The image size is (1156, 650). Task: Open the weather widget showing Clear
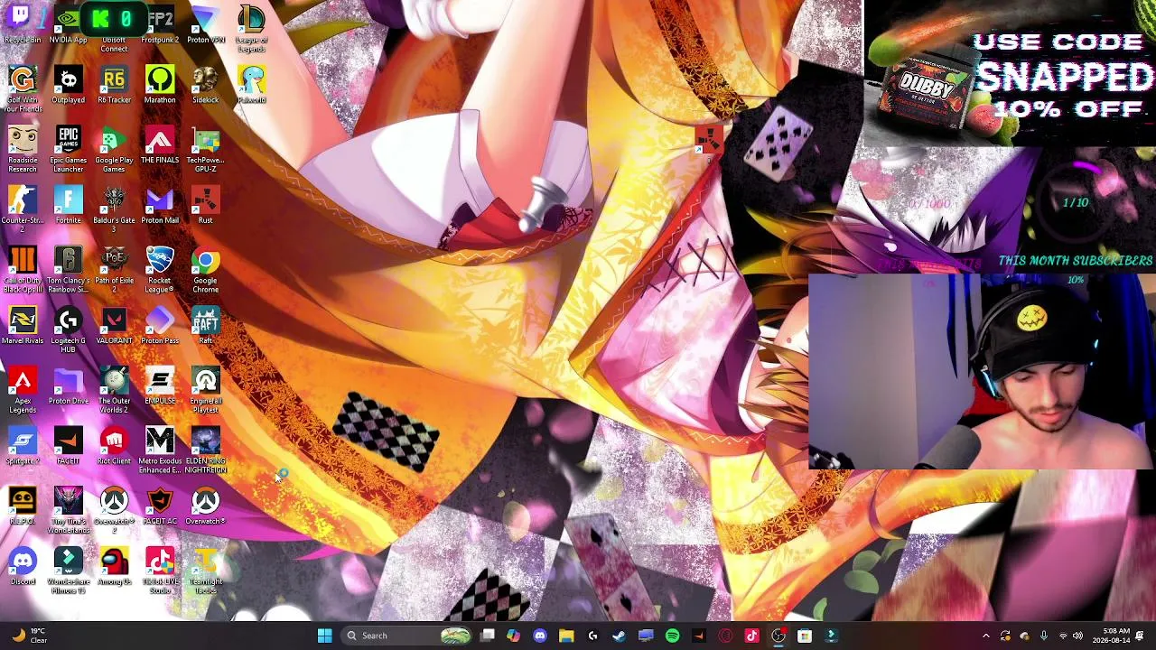click(29, 636)
